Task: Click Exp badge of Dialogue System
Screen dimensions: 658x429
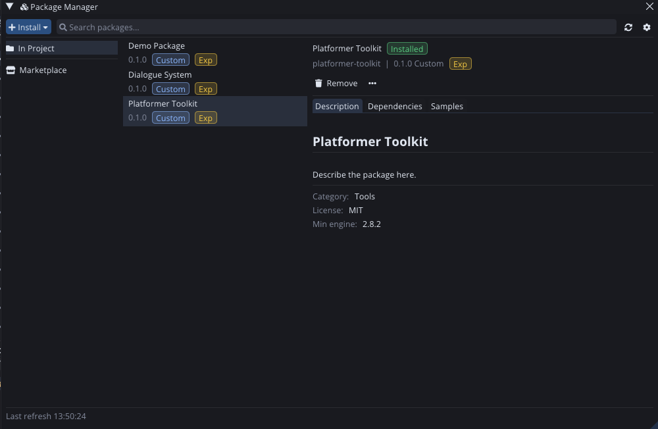Action: coord(205,89)
